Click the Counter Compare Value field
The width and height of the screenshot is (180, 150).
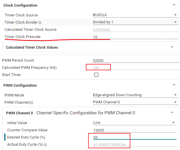pyautogui.click(x=134, y=130)
